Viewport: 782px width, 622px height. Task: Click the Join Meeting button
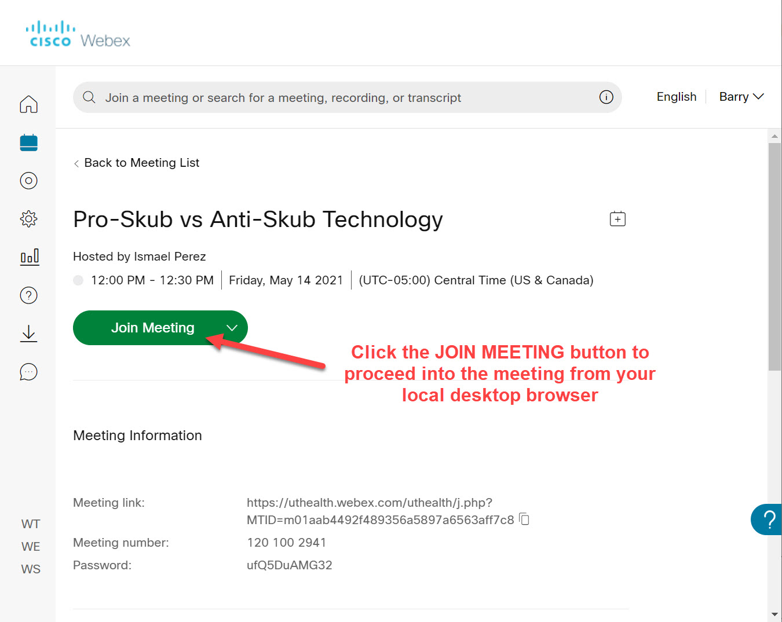tap(152, 328)
